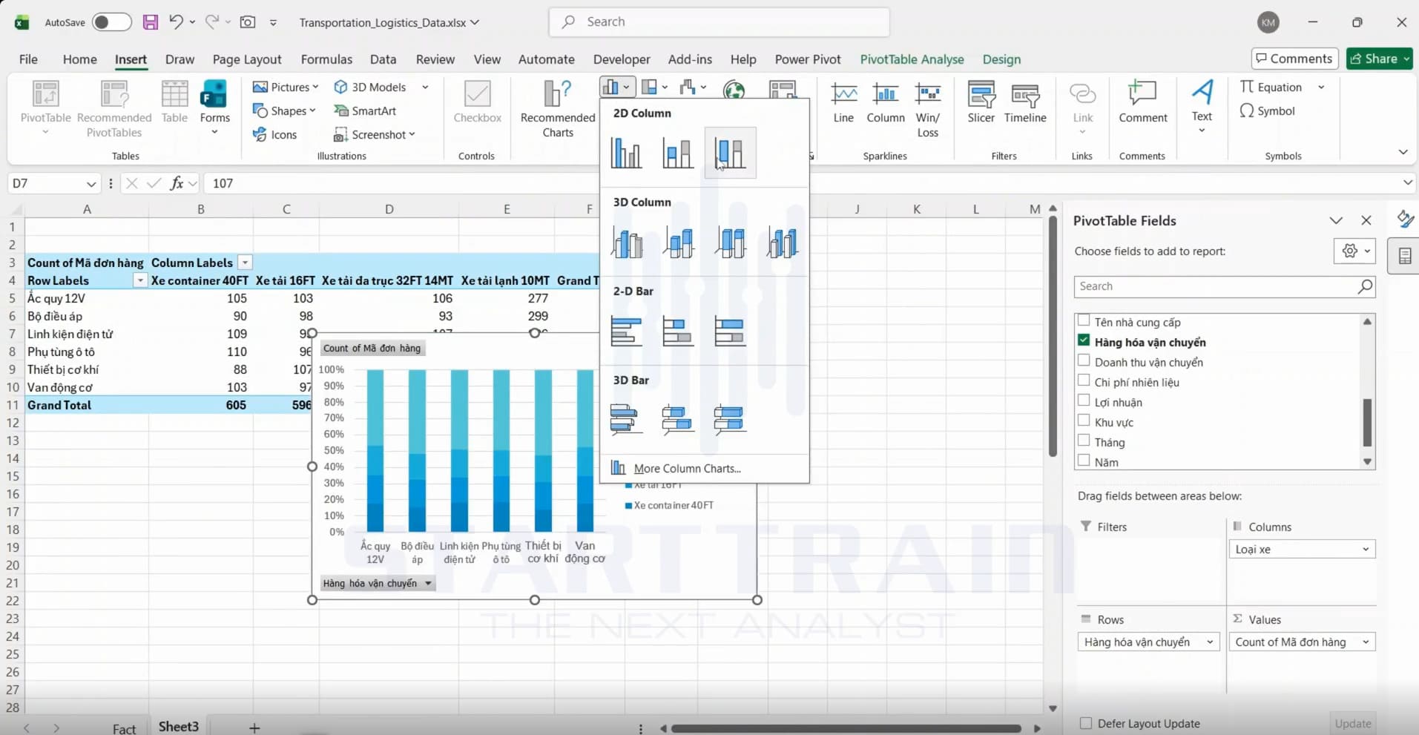Image resolution: width=1419 pixels, height=735 pixels.
Task: Select the 3D Clustered Column chart icon
Action: pos(627,243)
